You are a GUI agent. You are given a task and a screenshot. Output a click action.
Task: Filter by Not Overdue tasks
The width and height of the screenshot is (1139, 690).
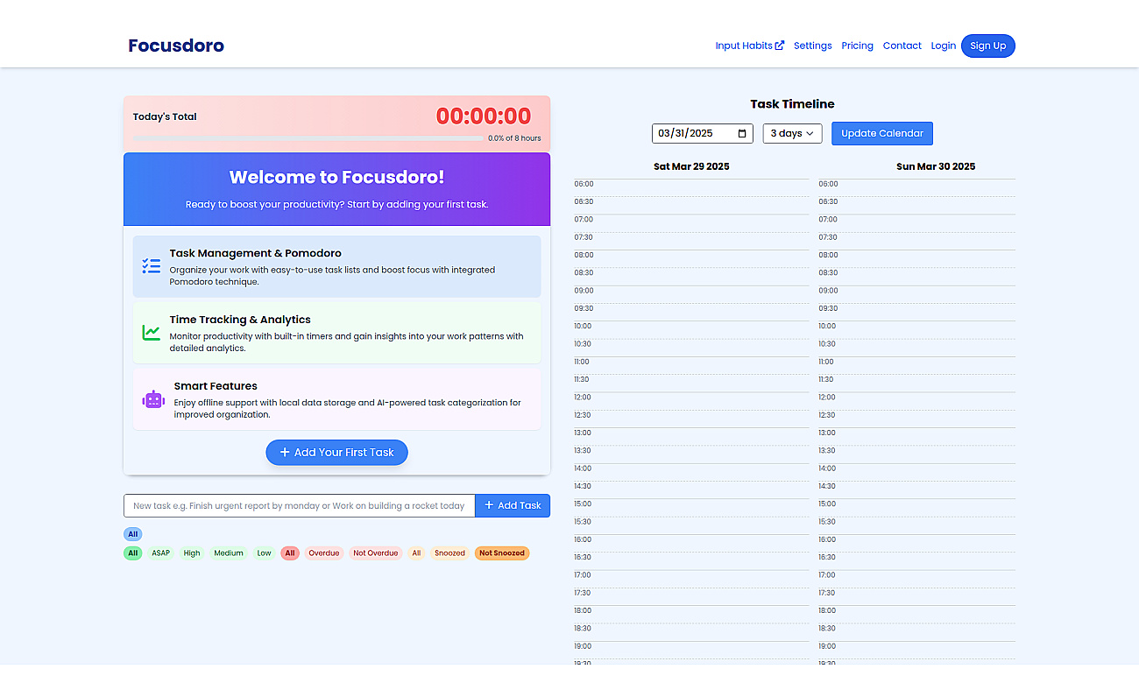[x=376, y=553]
